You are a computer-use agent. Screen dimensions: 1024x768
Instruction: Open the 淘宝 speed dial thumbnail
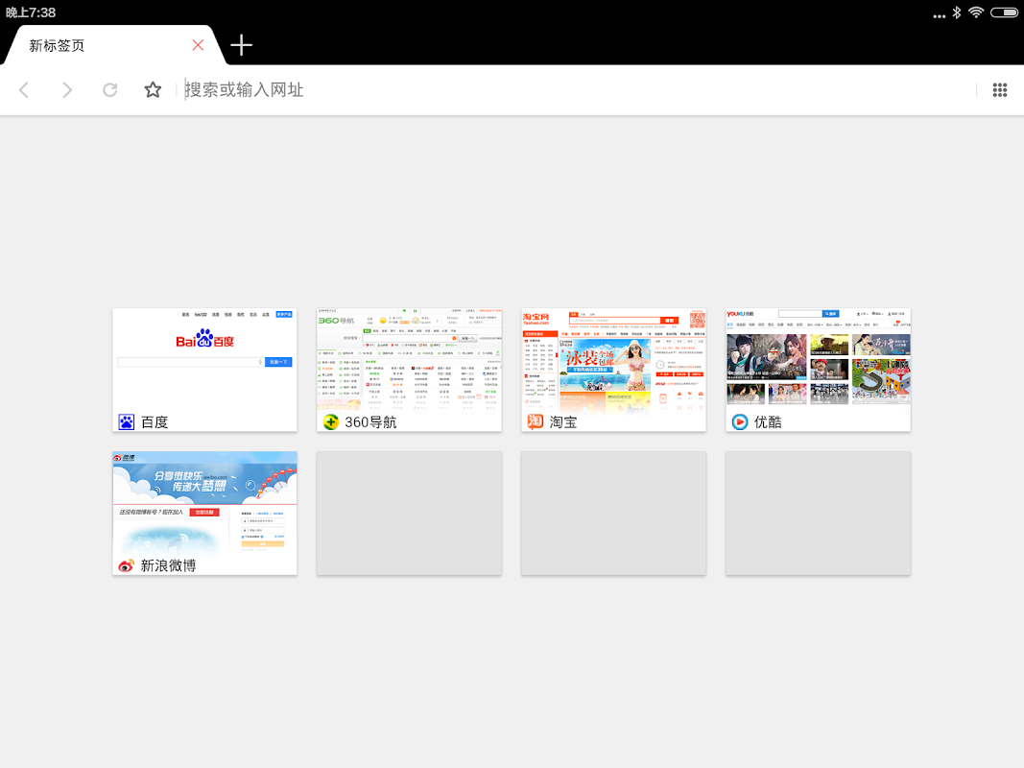click(613, 370)
